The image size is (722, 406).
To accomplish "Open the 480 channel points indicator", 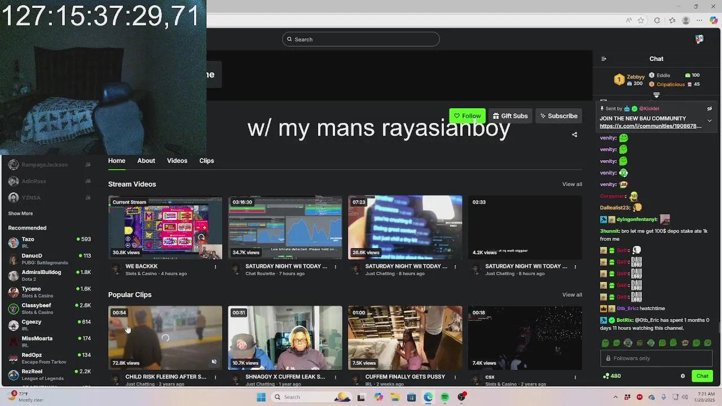I will 611,376.
